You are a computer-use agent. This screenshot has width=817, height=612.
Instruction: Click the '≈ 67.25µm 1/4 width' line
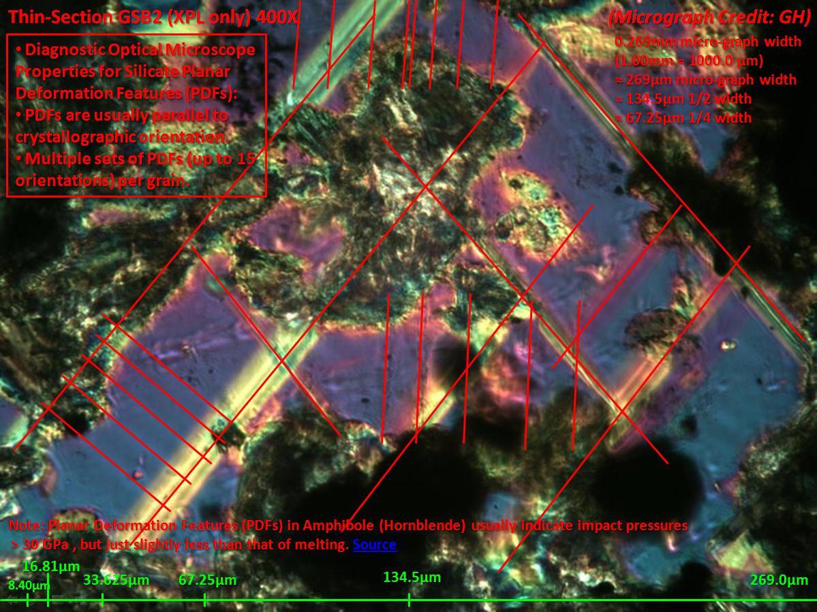coord(683,118)
